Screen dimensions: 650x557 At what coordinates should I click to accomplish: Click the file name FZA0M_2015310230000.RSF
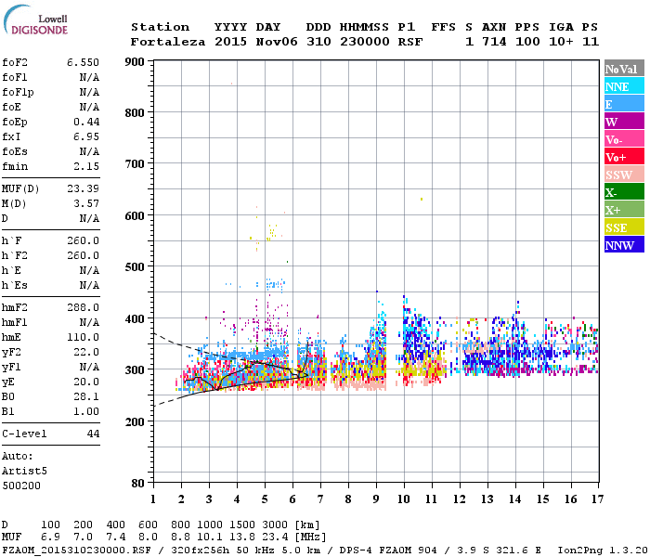pos(77,551)
